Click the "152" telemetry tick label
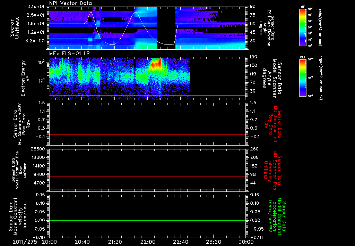The width and height of the screenshot is (355, 246). click(x=253, y=166)
